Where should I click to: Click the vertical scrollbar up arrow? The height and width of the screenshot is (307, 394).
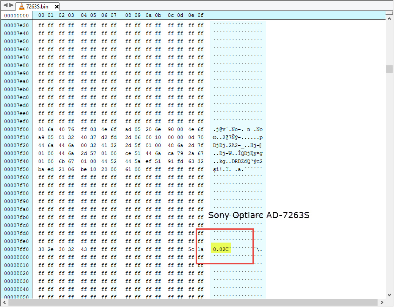click(389, 19)
